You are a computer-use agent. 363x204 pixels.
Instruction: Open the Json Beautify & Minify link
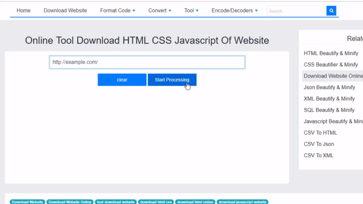(329, 87)
